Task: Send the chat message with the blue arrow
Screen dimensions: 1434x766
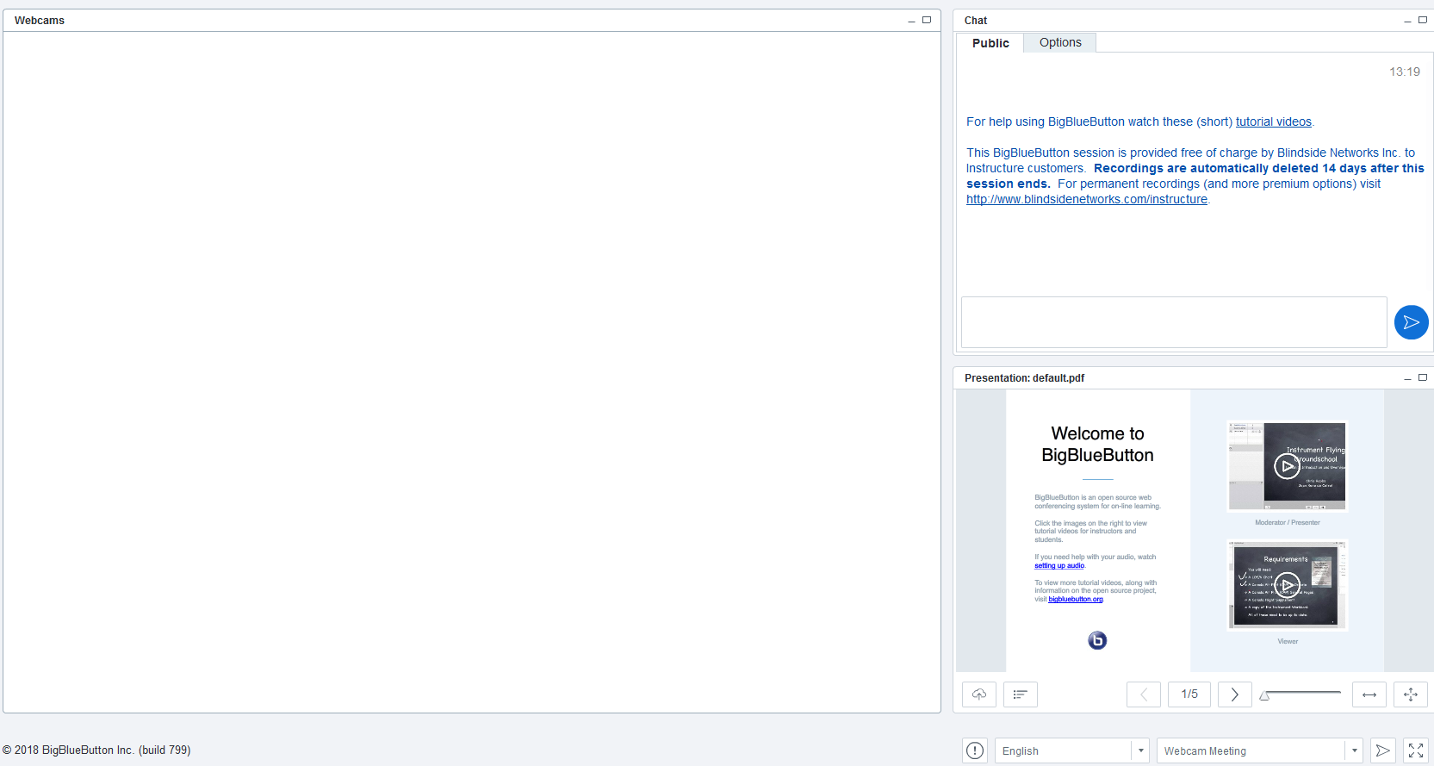Action: click(1411, 322)
